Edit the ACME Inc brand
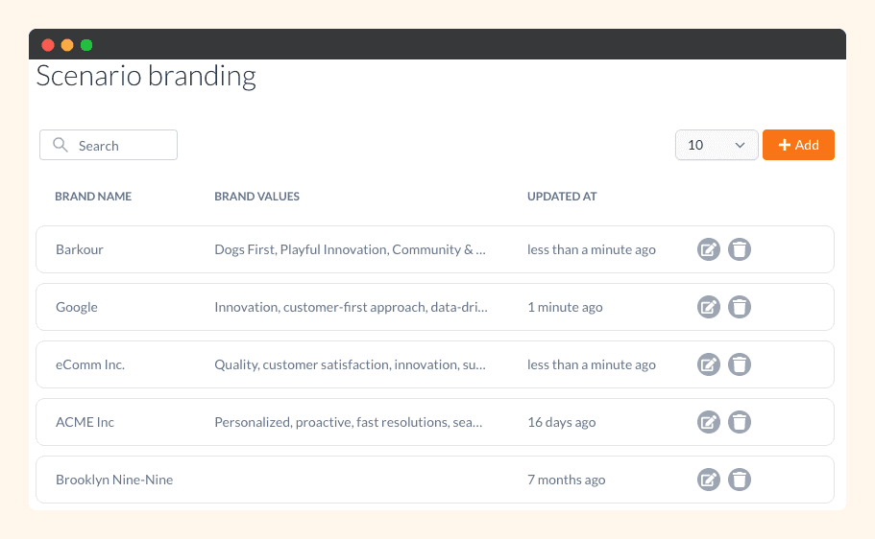This screenshot has height=539, width=875. click(x=708, y=422)
